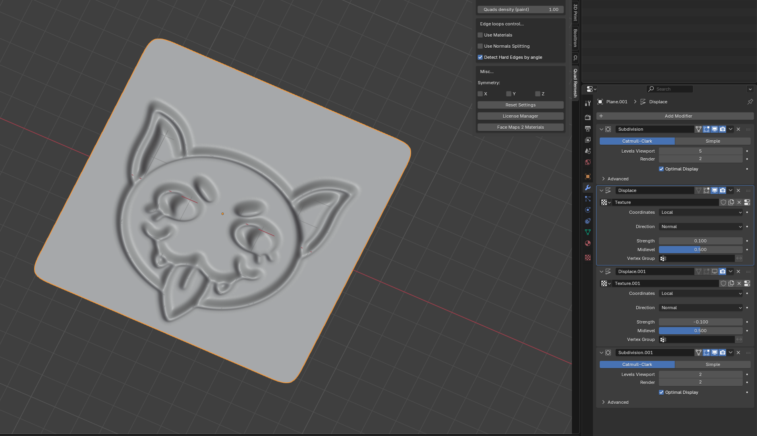The width and height of the screenshot is (757, 436).
Task: Open the World properties tab icon
Action: (588, 162)
